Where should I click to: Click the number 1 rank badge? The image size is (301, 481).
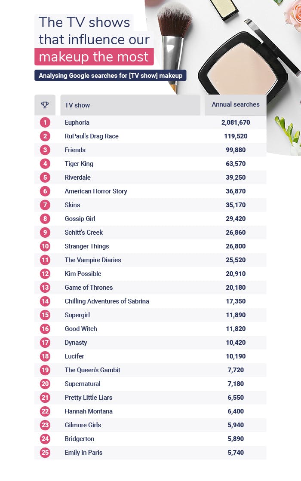point(45,123)
